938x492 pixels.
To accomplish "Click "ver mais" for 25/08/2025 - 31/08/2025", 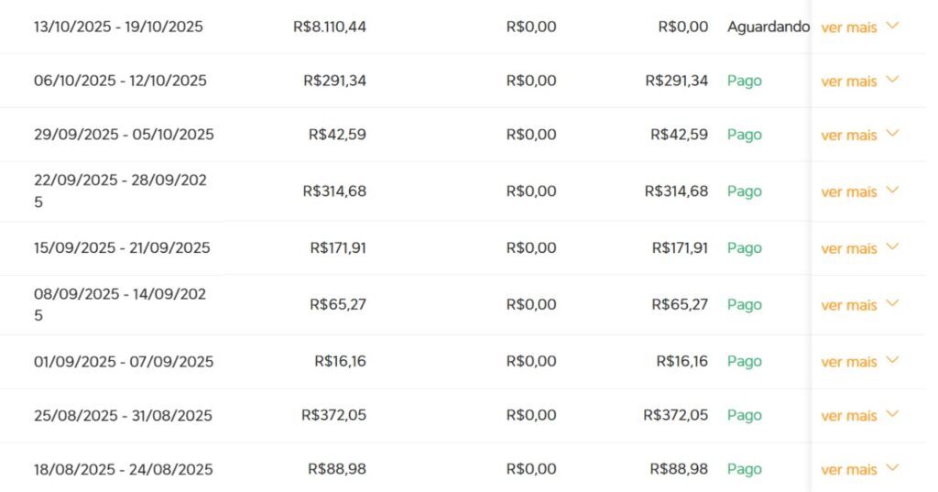I will [848, 416].
